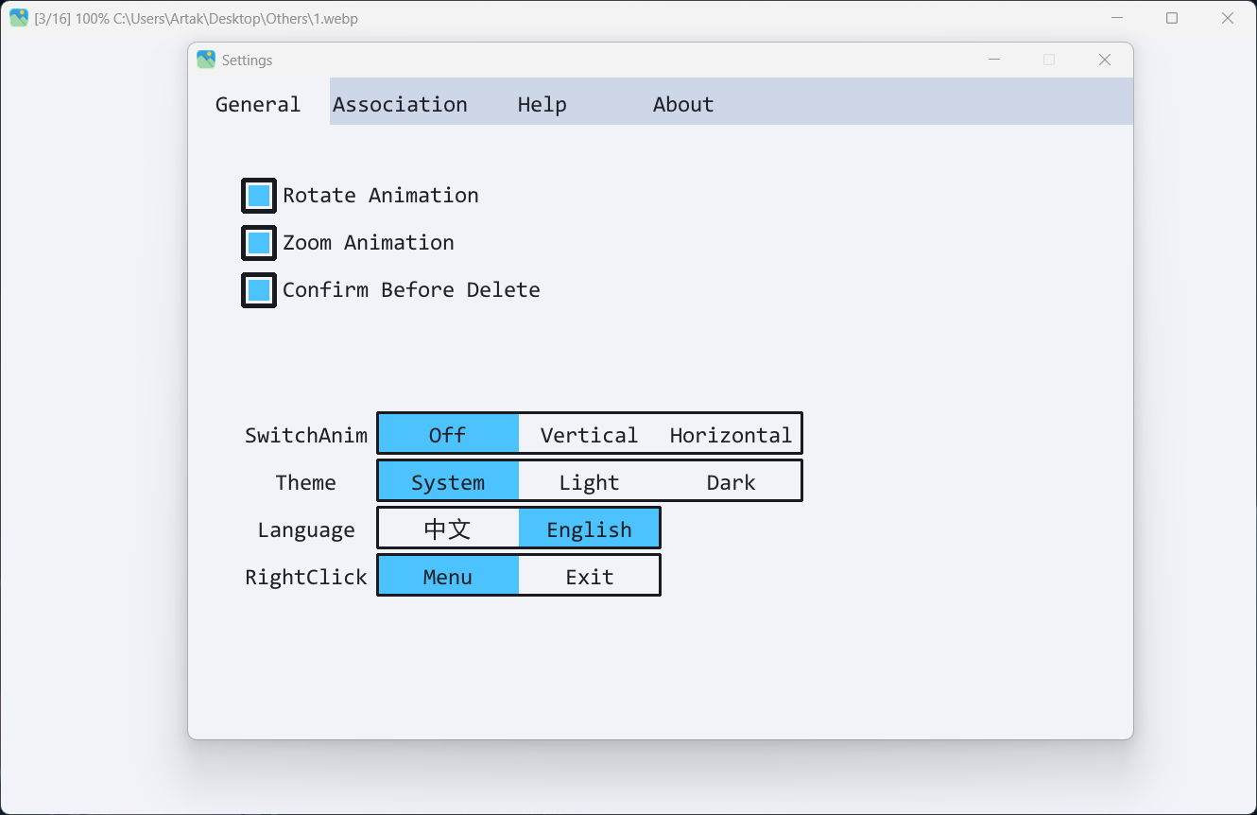Choose Horizontal switch animation

click(x=731, y=435)
